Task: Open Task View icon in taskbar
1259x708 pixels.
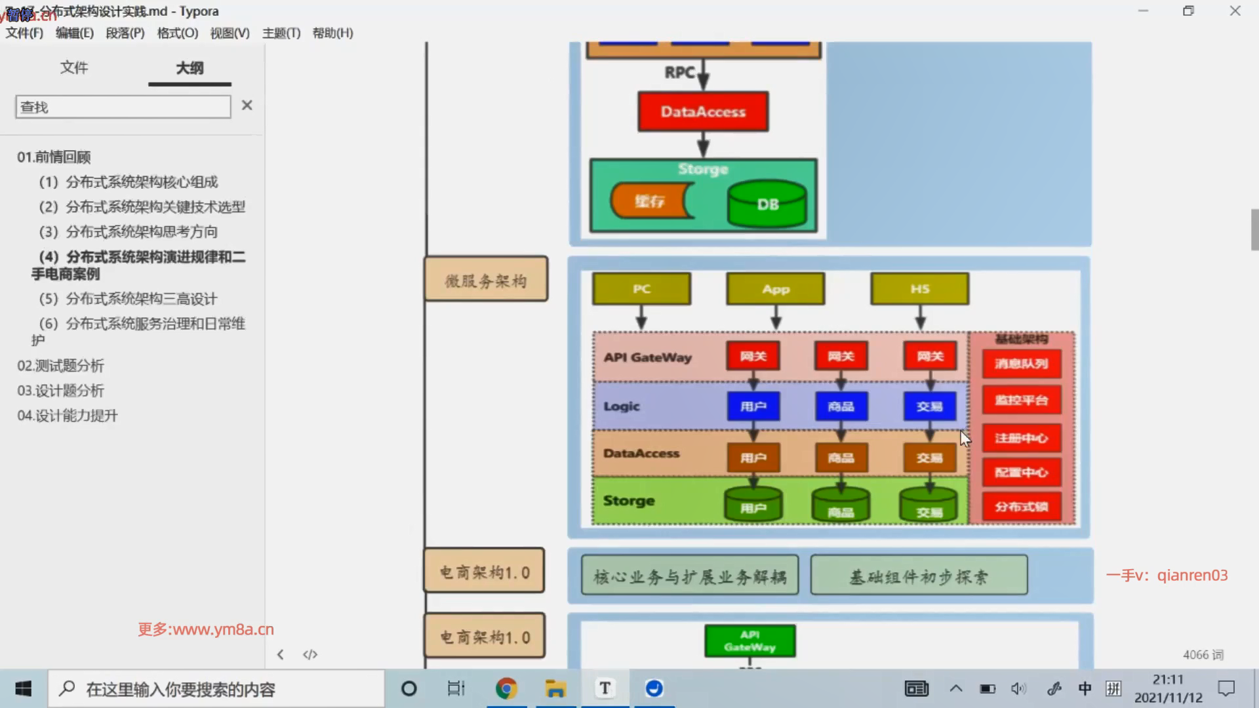Action: pyautogui.click(x=456, y=688)
